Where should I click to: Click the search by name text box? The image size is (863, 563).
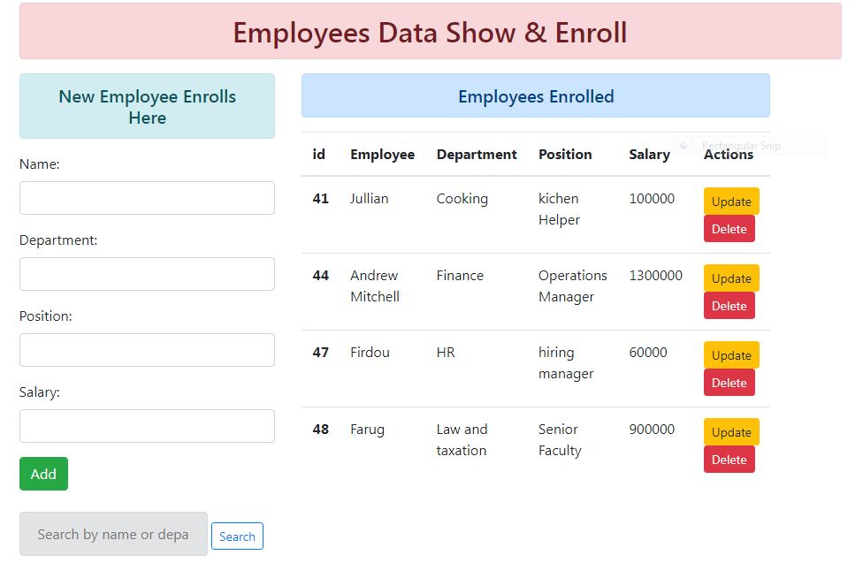(112, 534)
